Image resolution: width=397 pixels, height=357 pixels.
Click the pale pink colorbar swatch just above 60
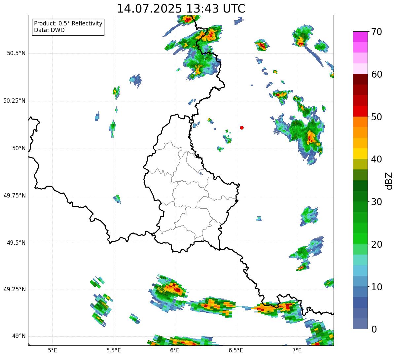click(x=360, y=69)
